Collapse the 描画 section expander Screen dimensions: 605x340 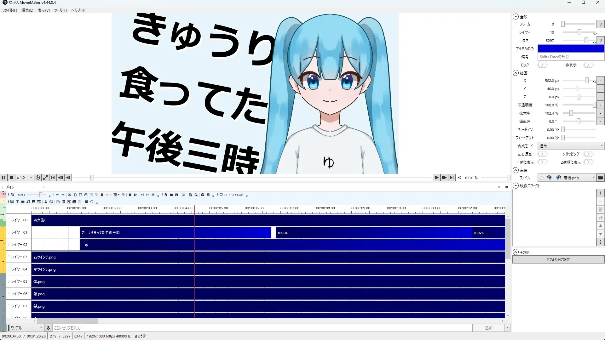(x=516, y=73)
